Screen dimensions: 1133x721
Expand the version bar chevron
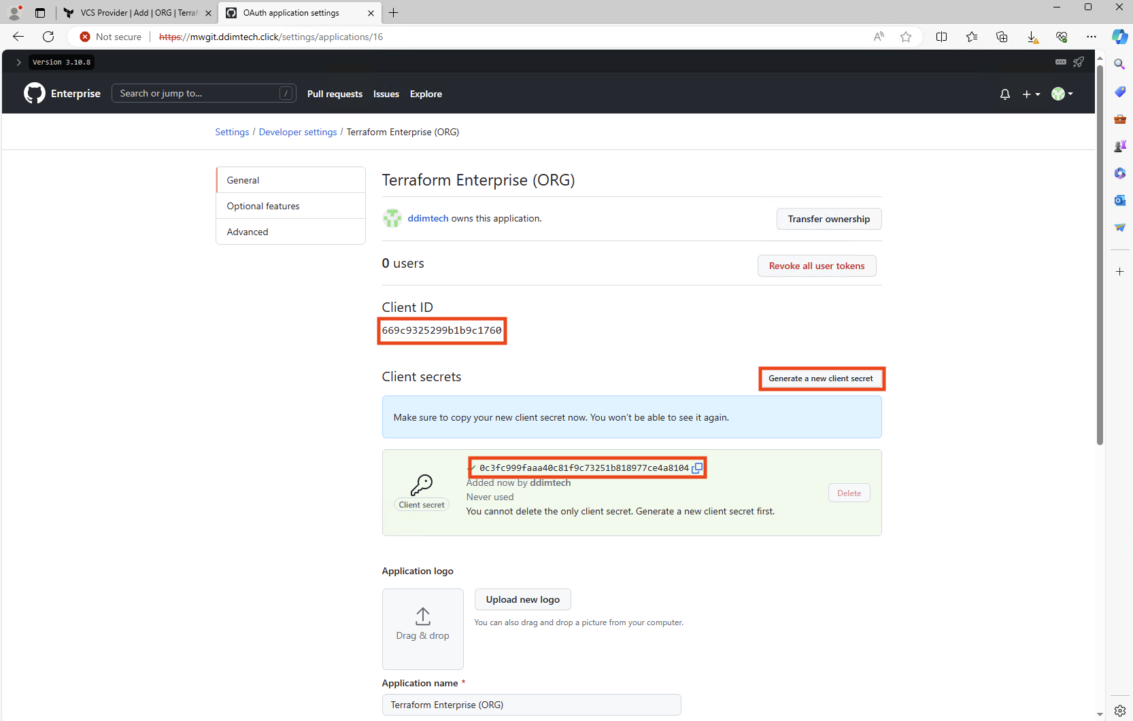coord(18,62)
